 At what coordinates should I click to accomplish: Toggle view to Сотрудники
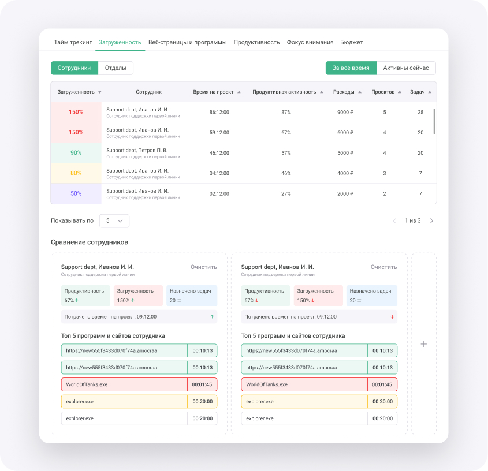pos(74,68)
